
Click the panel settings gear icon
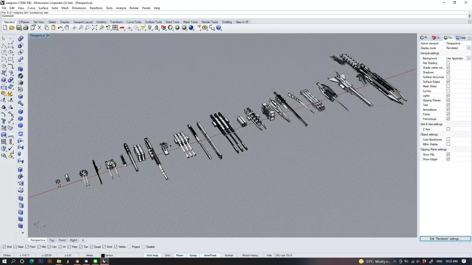(470, 38)
